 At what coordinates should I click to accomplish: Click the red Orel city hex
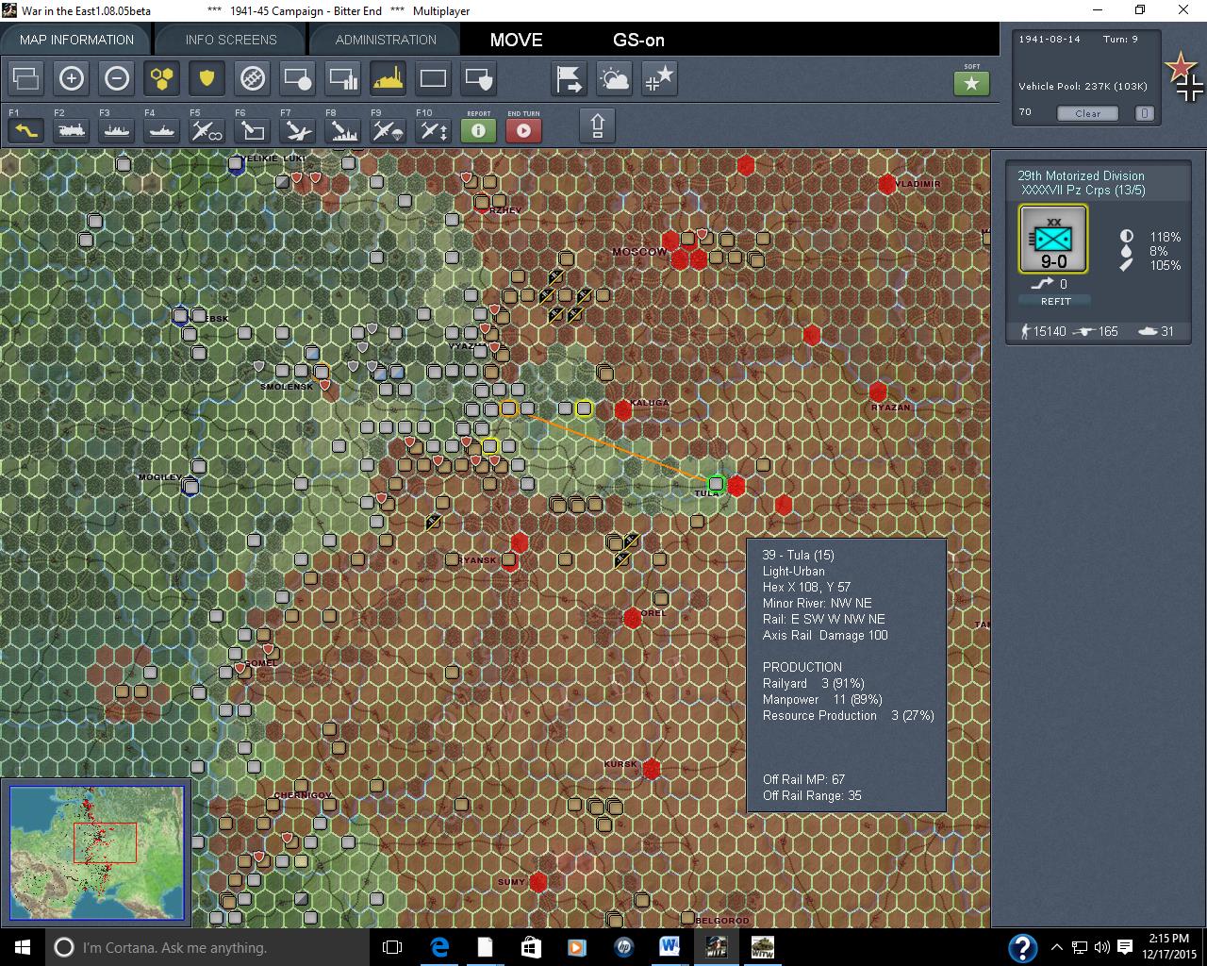click(x=632, y=618)
